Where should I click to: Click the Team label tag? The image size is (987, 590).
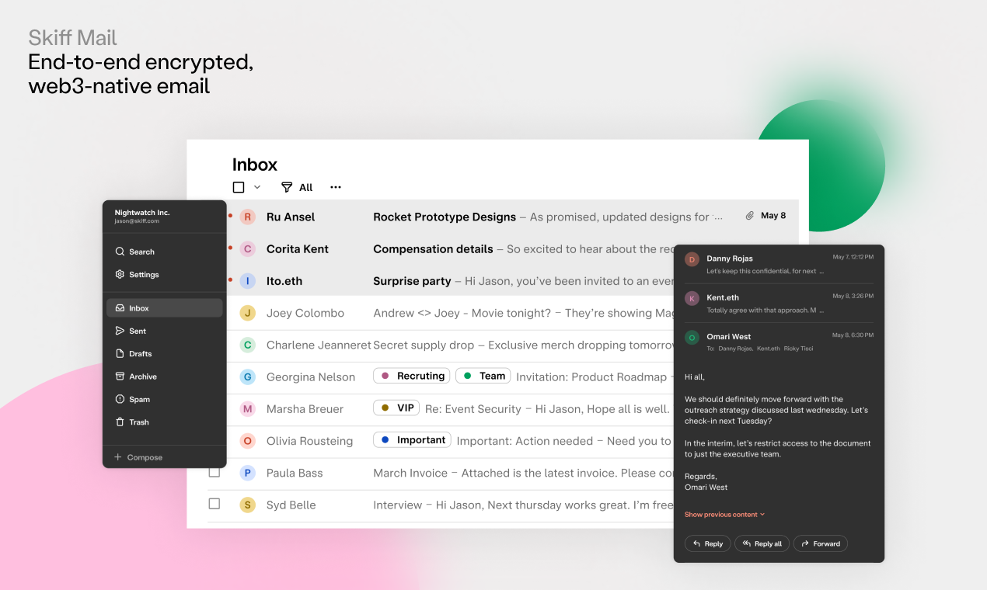[483, 376]
